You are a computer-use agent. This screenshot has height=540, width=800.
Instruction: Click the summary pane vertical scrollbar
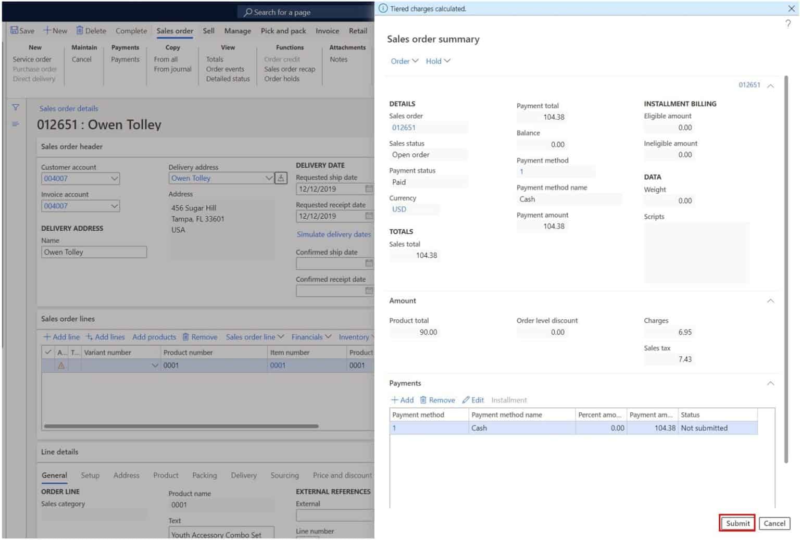[x=786, y=269]
